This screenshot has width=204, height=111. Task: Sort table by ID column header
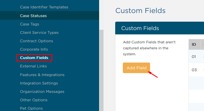[x=194, y=44]
